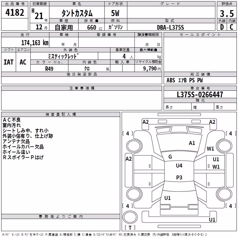Select the U4 roof dent mark
Screen dimensions: 238x238
pos(179,166)
